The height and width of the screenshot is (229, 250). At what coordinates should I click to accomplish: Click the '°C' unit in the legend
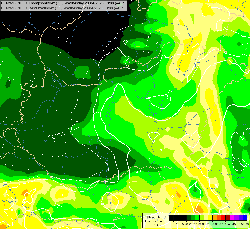coord(156,225)
